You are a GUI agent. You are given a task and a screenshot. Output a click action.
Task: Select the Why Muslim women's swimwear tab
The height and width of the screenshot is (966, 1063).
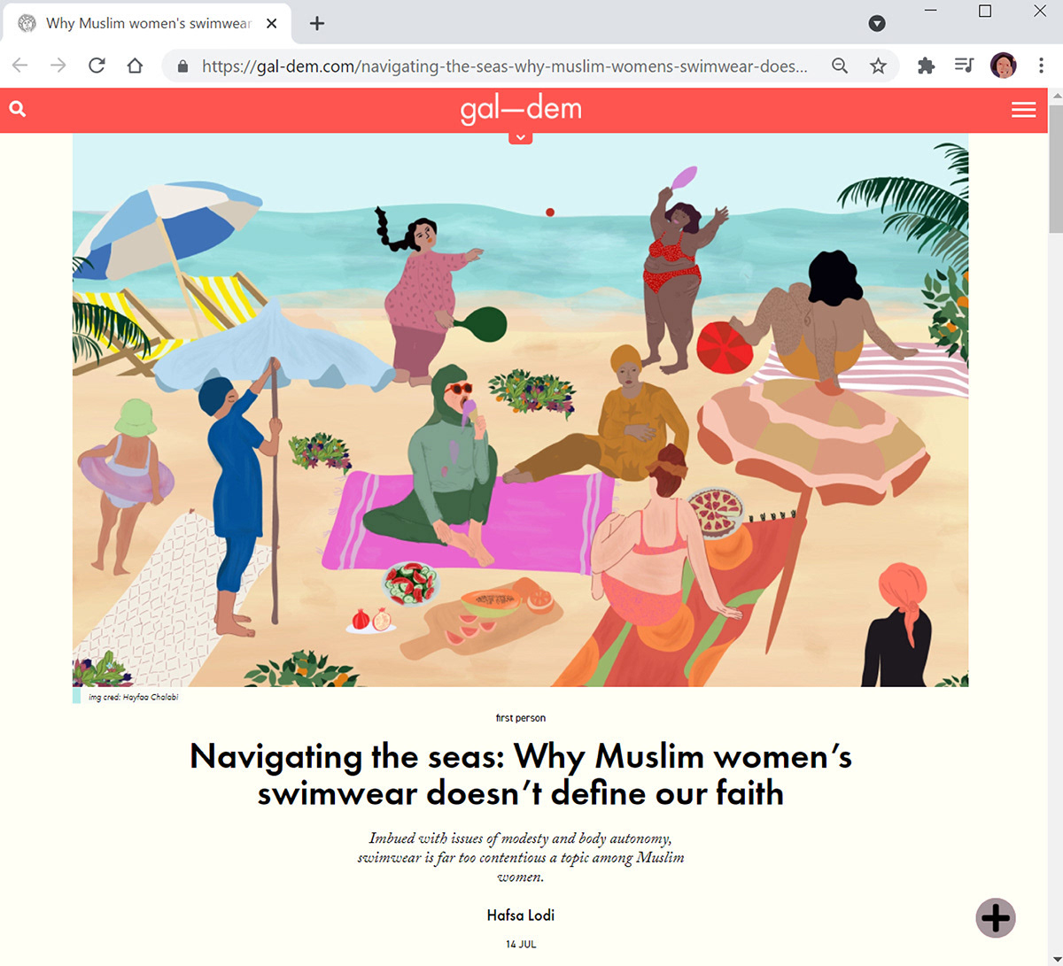pyautogui.click(x=147, y=24)
